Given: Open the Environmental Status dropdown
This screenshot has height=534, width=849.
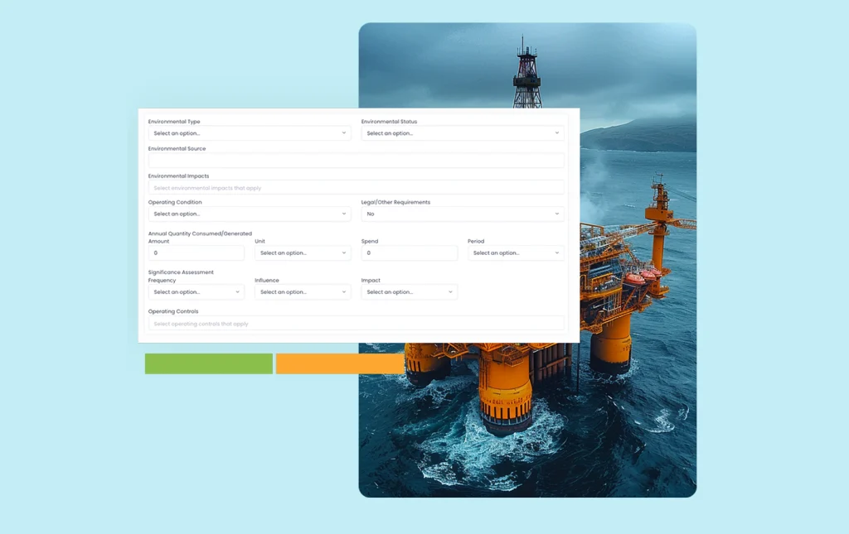Looking at the screenshot, I should tap(463, 133).
